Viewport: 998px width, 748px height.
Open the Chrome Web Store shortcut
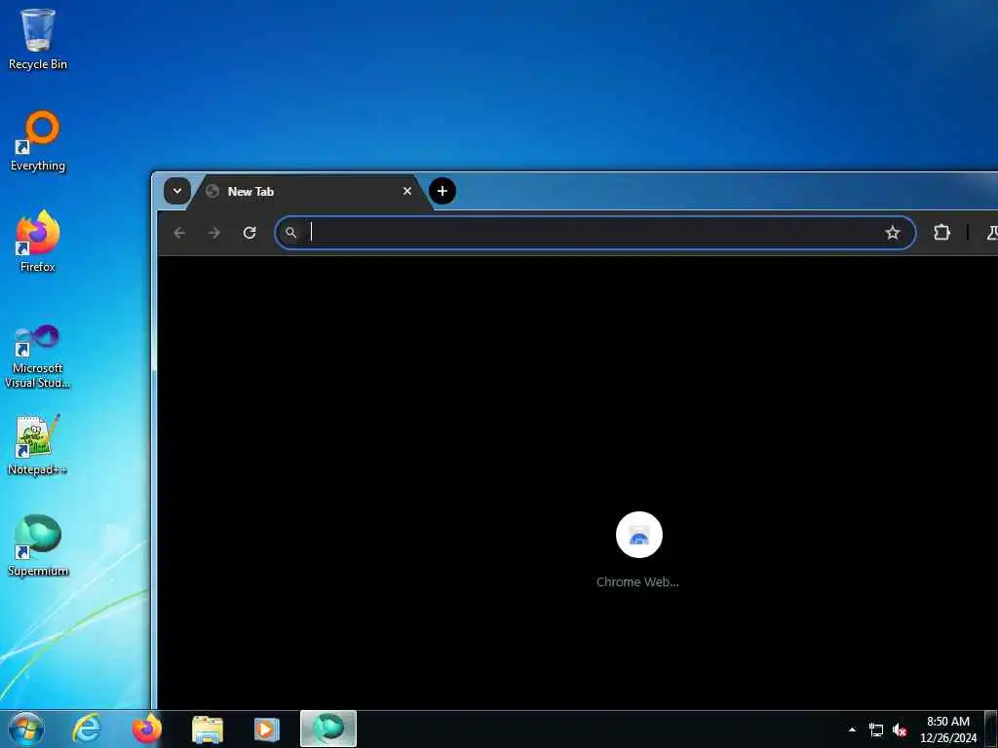coord(639,535)
